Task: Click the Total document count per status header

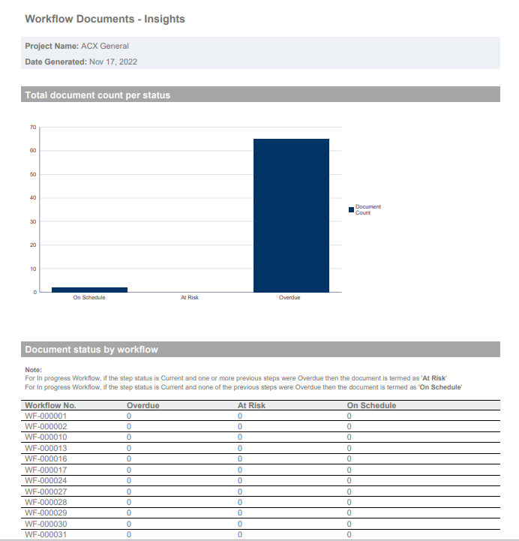Action: pos(260,95)
